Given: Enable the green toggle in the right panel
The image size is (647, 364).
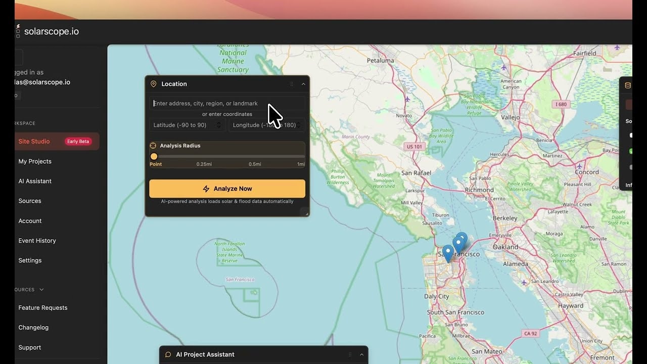Looking at the screenshot, I should (x=630, y=151).
